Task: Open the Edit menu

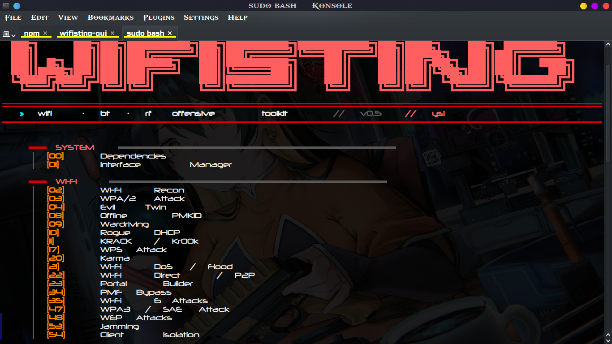Action: click(40, 17)
